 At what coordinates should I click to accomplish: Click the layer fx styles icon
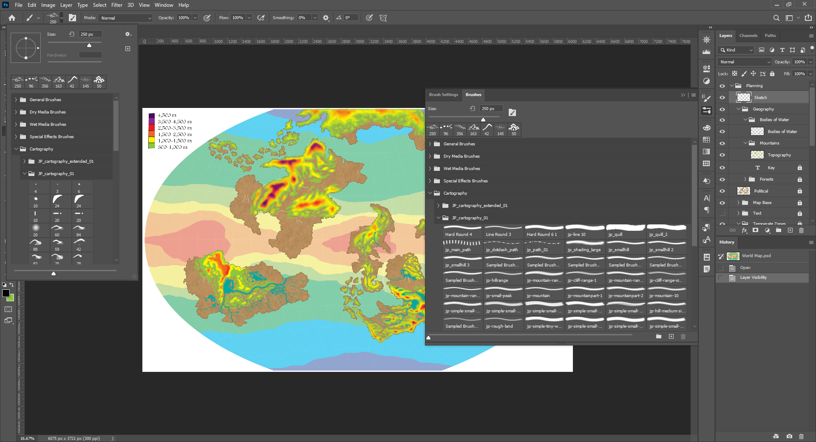744,230
